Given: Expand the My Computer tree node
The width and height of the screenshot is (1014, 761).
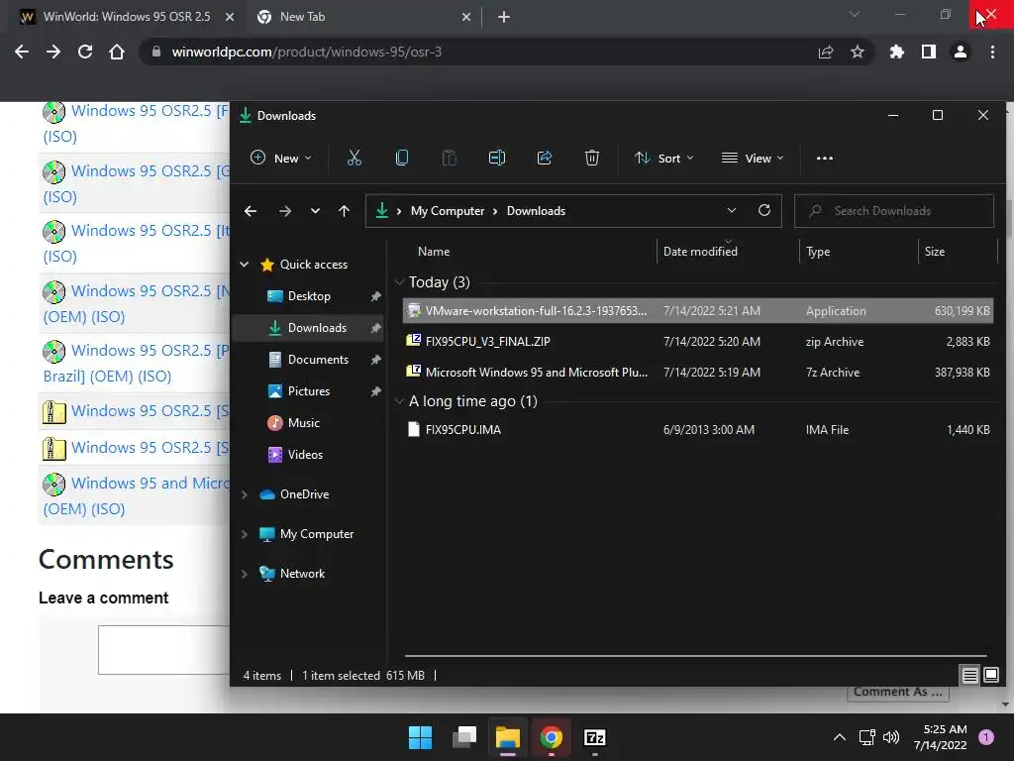Looking at the screenshot, I should pyautogui.click(x=244, y=534).
